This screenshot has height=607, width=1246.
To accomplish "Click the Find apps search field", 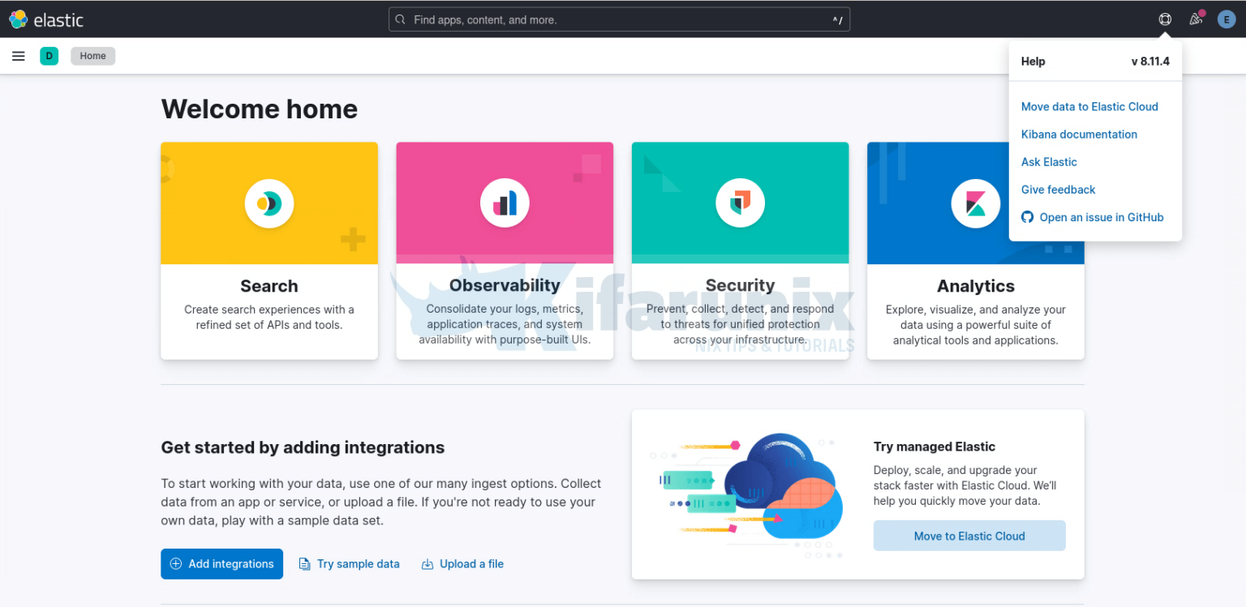I will click(619, 19).
